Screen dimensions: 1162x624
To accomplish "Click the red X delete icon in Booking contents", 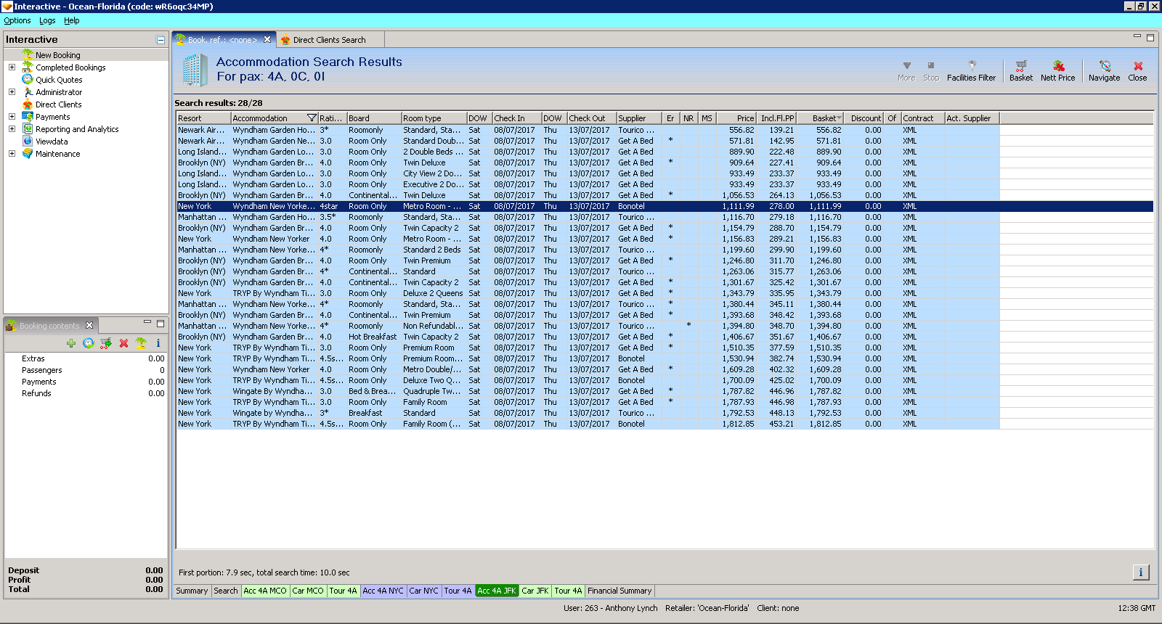I will click(123, 343).
